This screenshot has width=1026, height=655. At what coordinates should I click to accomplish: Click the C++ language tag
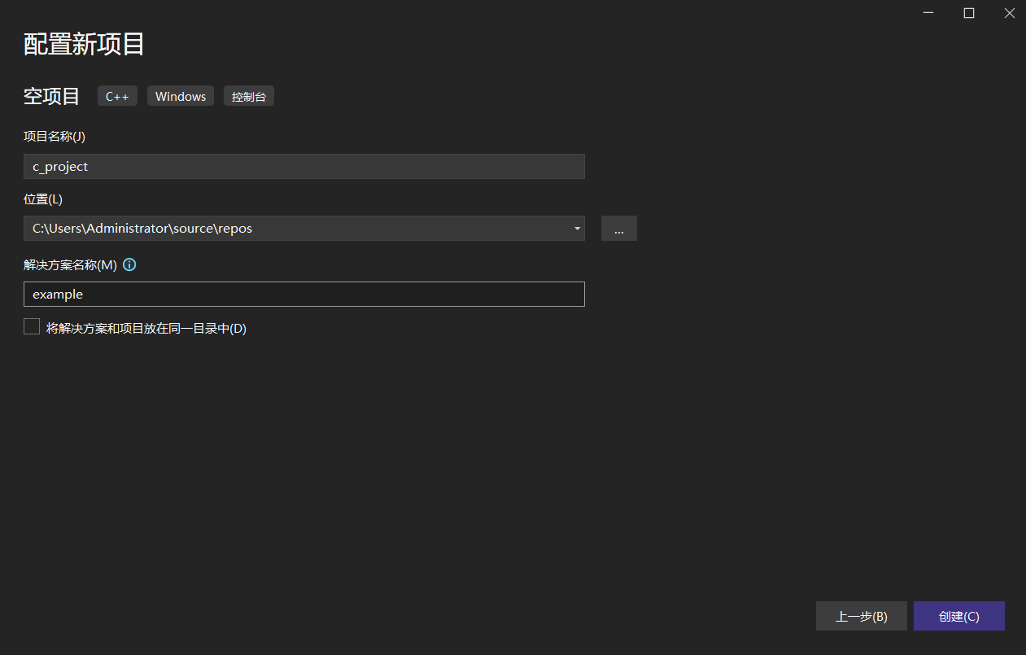click(x=117, y=96)
